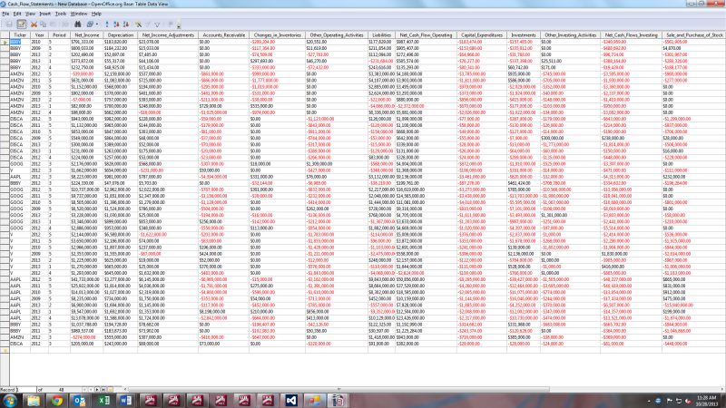
Task: Go to last record navigation button
Action: (103, 390)
